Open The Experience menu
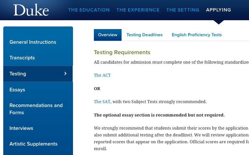The height and width of the screenshot is (155, 249). coord(138,10)
